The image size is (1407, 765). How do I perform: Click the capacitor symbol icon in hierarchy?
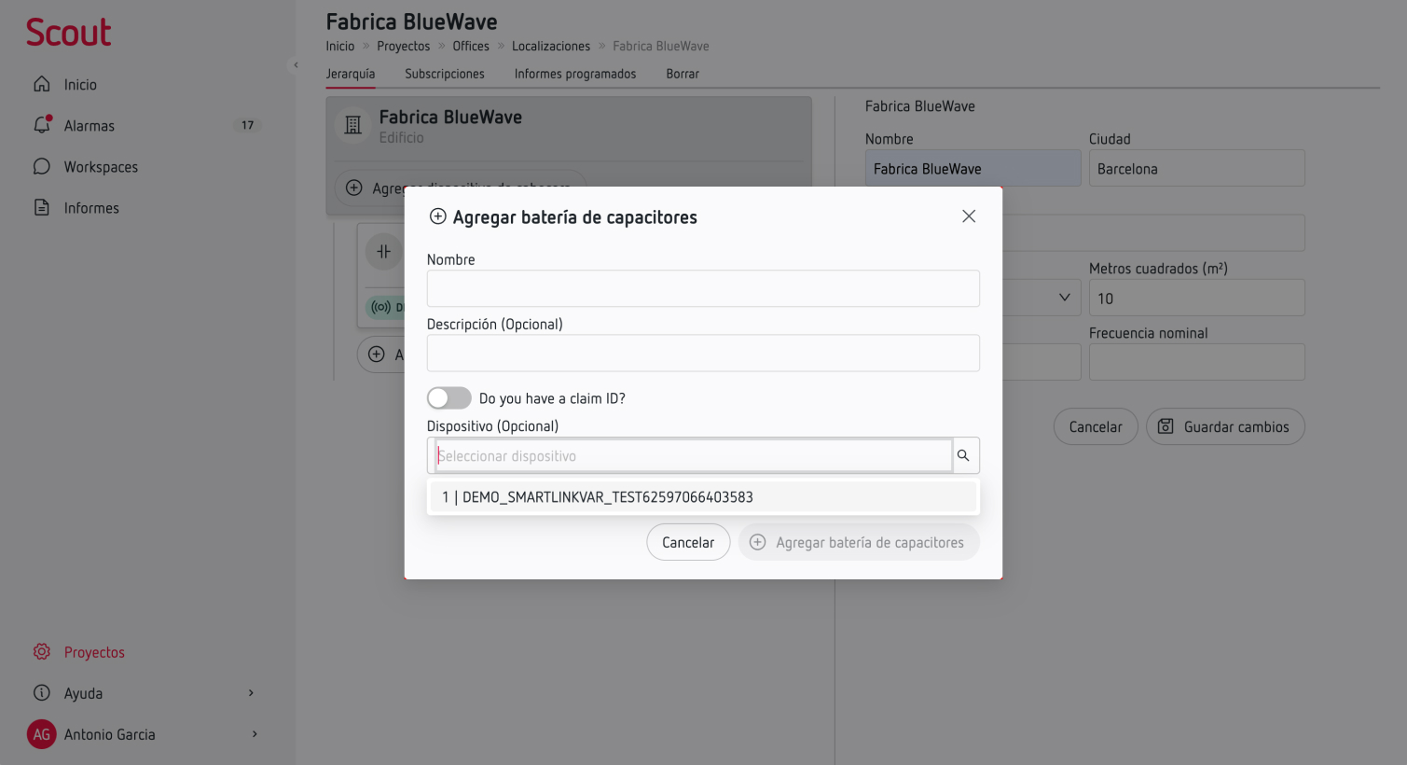click(x=384, y=252)
